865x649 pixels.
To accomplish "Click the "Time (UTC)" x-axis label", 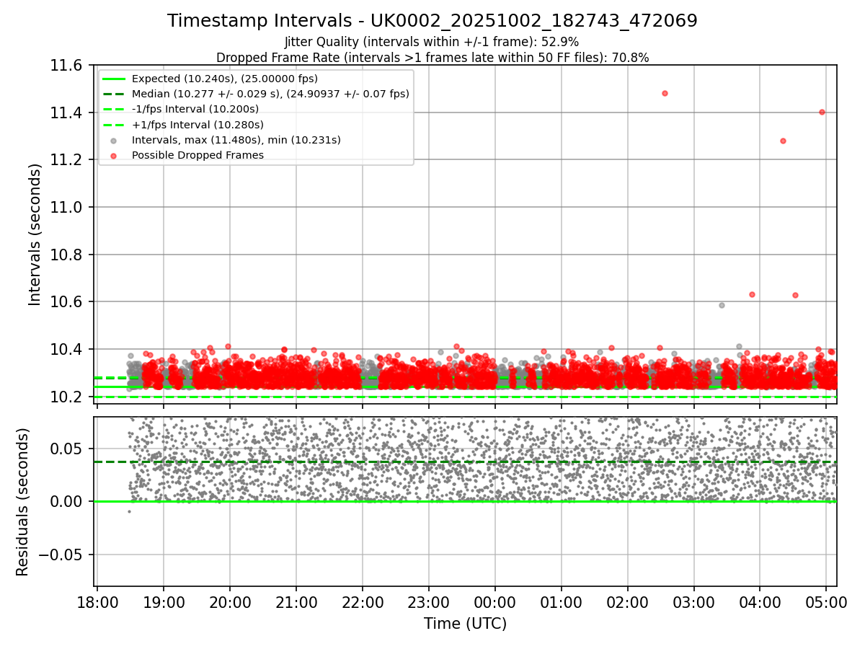I will pos(465,624).
